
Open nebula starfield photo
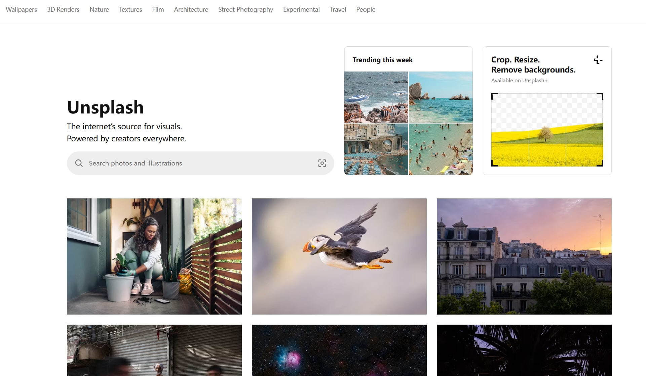point(339,350)
